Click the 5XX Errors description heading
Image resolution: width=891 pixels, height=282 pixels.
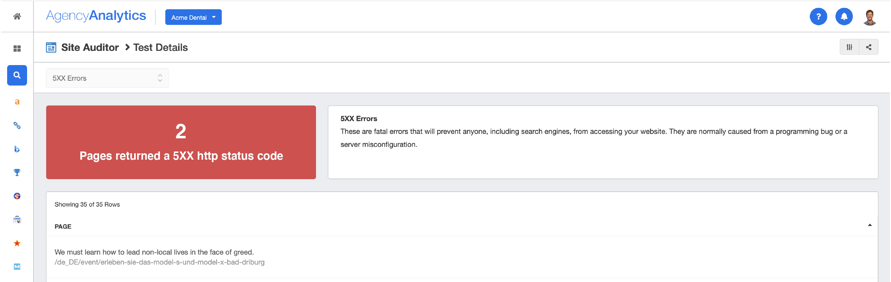pyautogui.click(x=359, y=119)
